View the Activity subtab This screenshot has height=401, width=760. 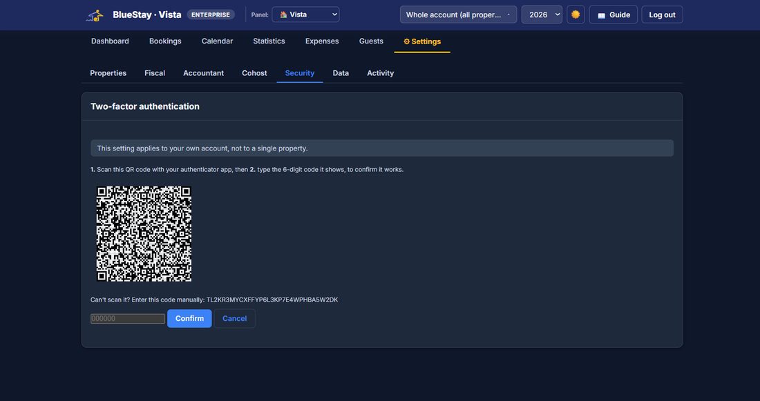point(381,73)
